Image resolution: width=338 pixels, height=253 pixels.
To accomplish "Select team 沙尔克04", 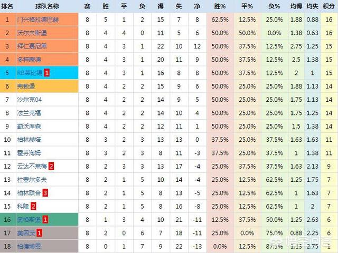I will coord(30,100).
